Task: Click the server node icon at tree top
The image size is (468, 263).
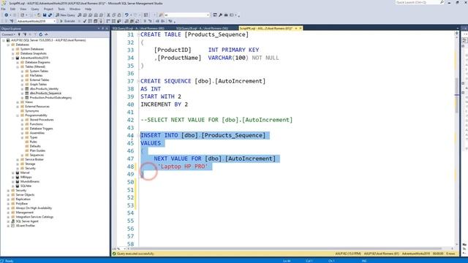Action: pyautogui.click(x=8, y=40)
